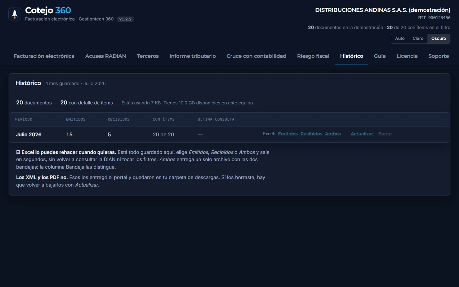The width and height of the screenshot is (459, 287).
Task: Click the v1.2.2 version badge
Action: pyautogui.click(x=126, y=19)
